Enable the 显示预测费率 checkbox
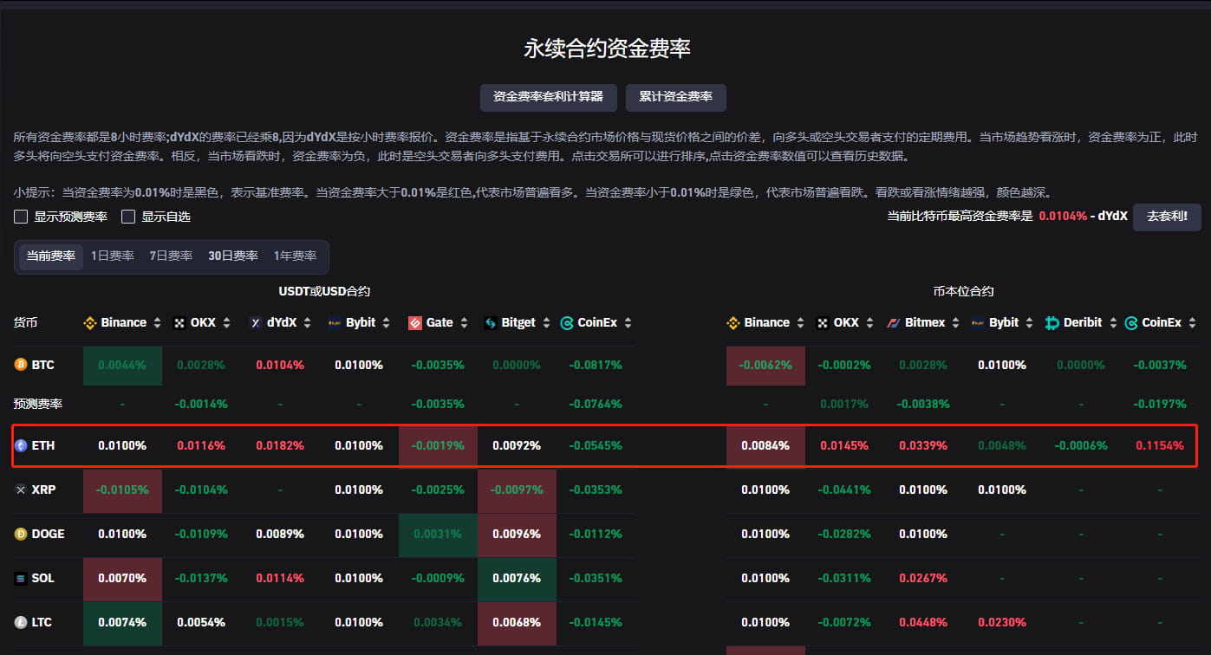The image size is (1211, 655). click(x=21, y=217)
